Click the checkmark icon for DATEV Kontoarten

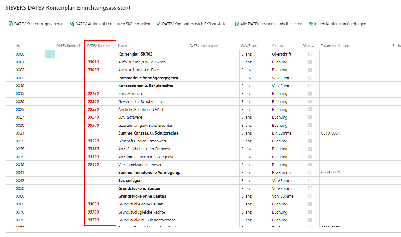(x=159, y=24)
